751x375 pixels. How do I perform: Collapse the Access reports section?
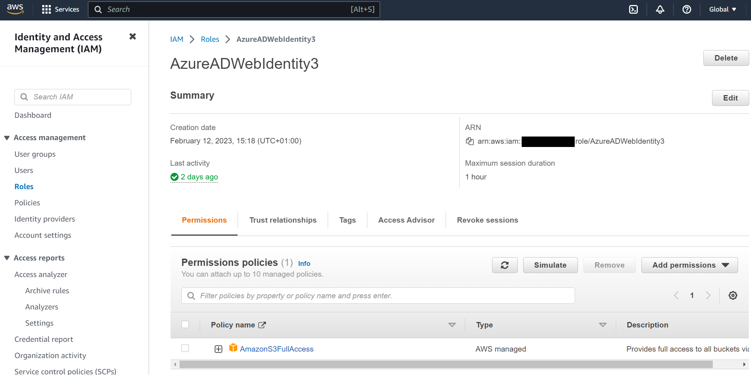tap(7, 258)
